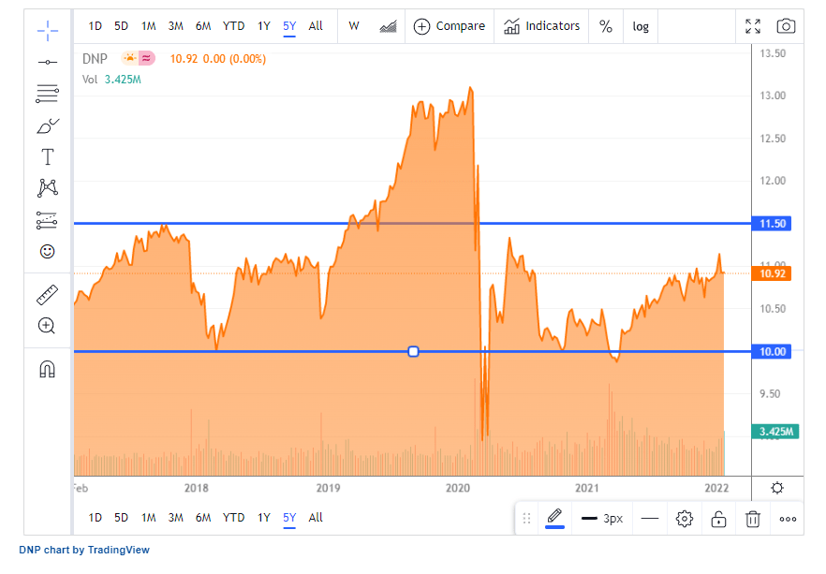Choose the Brush drawing tool

[x=47, y=125]
